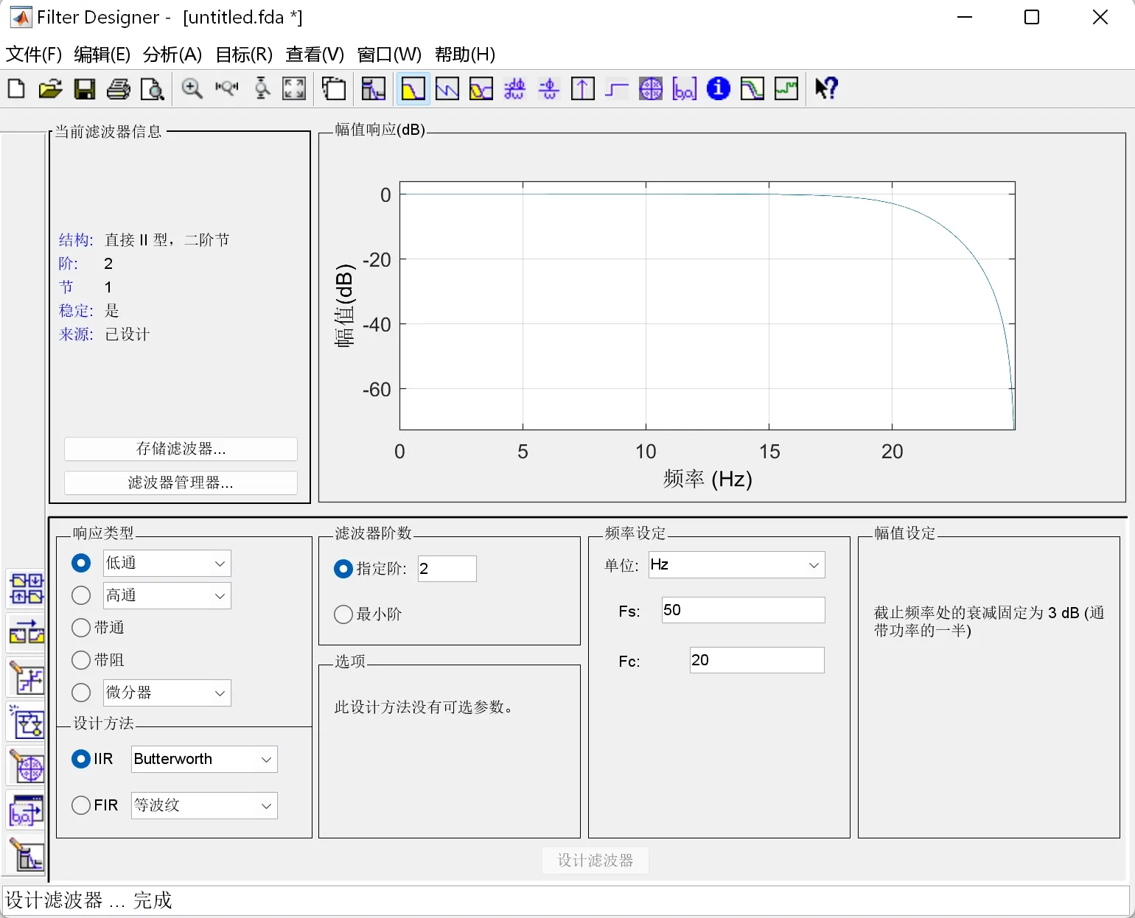The width and height of the screenshot is (1135, 918).
Task: Select the 高通 response type radio button
Action: click(81, 595)
